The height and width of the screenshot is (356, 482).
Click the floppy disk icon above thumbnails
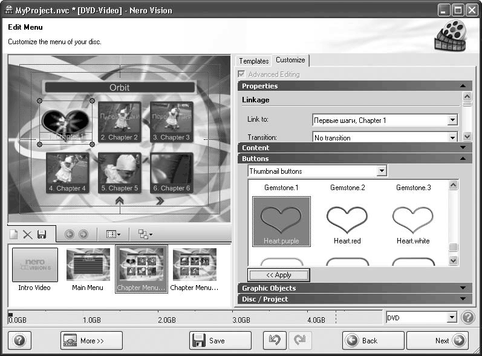click(42, 234)
